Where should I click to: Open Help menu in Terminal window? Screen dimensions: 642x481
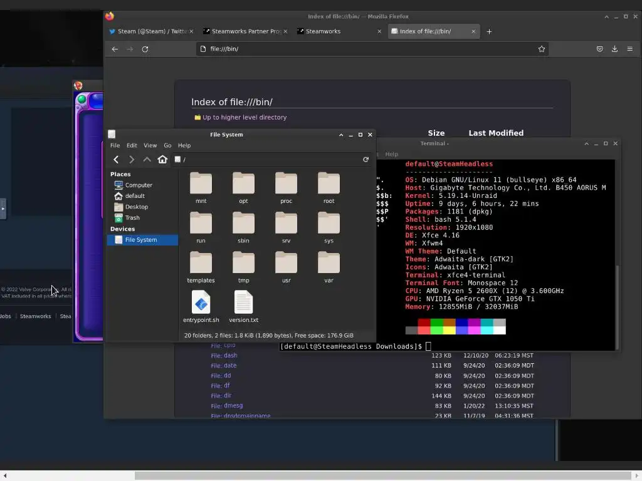click(391, 154)
